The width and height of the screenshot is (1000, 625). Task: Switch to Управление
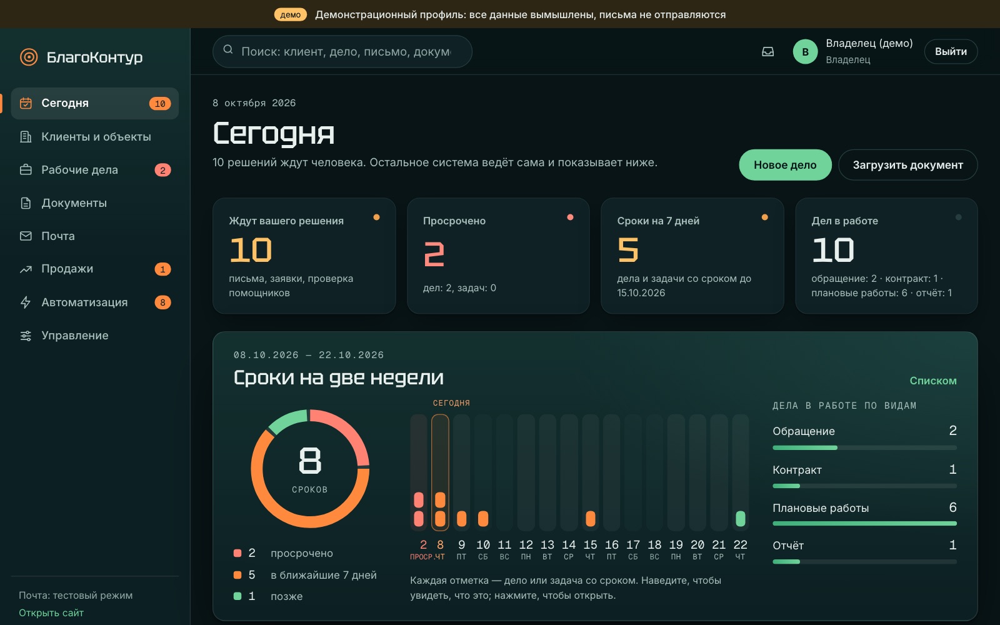95,335
